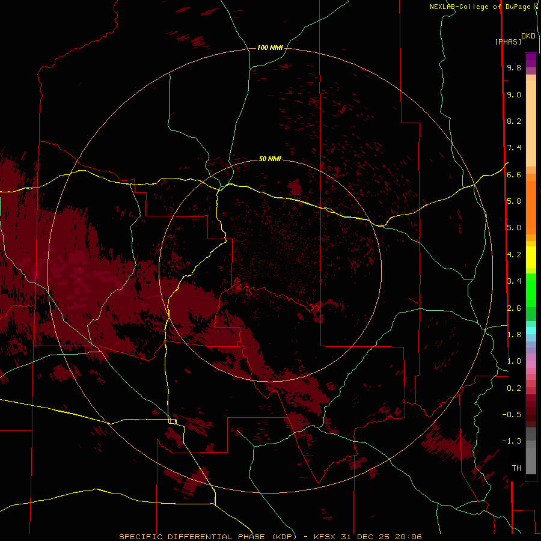Click the SPECIFIC DIFFERENTIAL PHASE (KDP) caption
Screen dimensions: 541x541
tap(208, 537)
